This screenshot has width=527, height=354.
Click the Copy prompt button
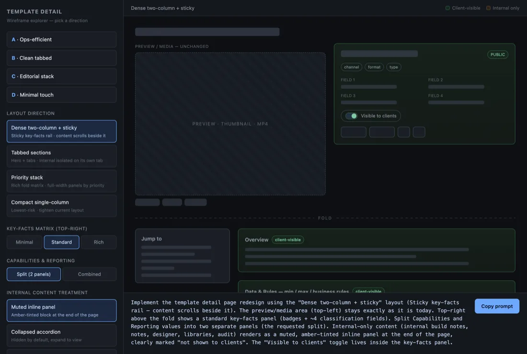[x=497, y=306]
